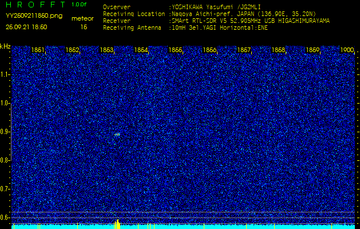Click the 'Receiver' field label
The width and height of the screenshot is (360, 229).
coord(117,21)
